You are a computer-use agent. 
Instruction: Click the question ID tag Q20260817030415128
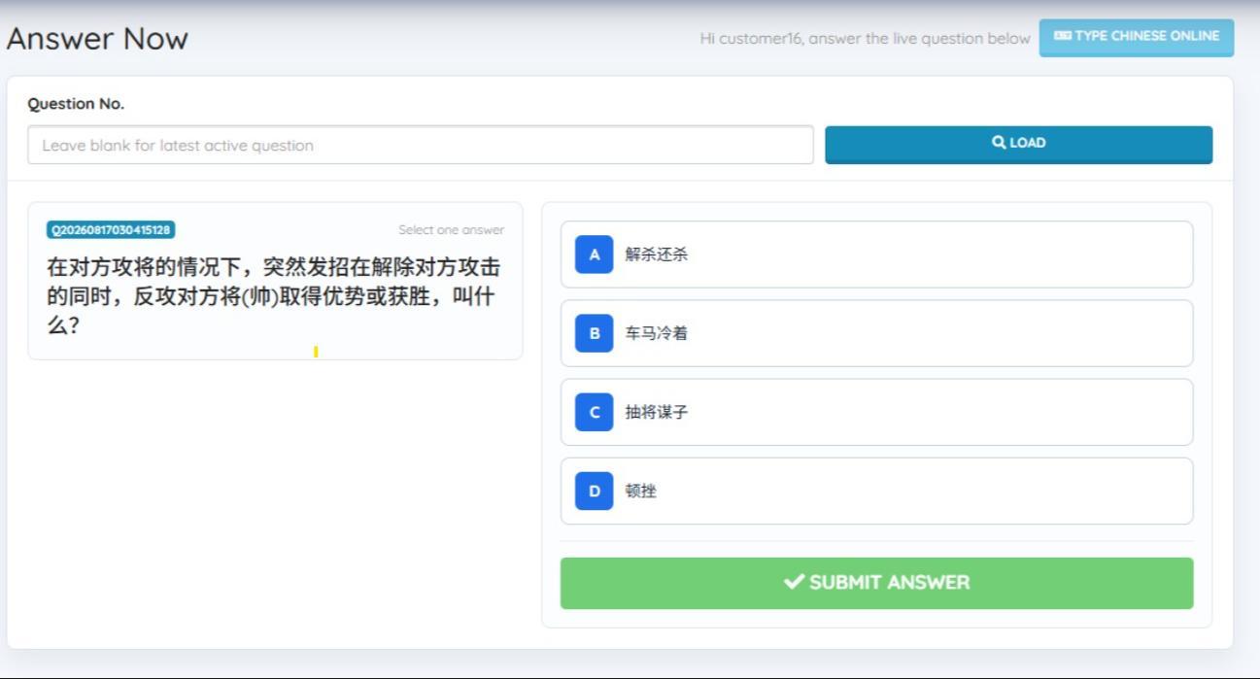(111, 230)
